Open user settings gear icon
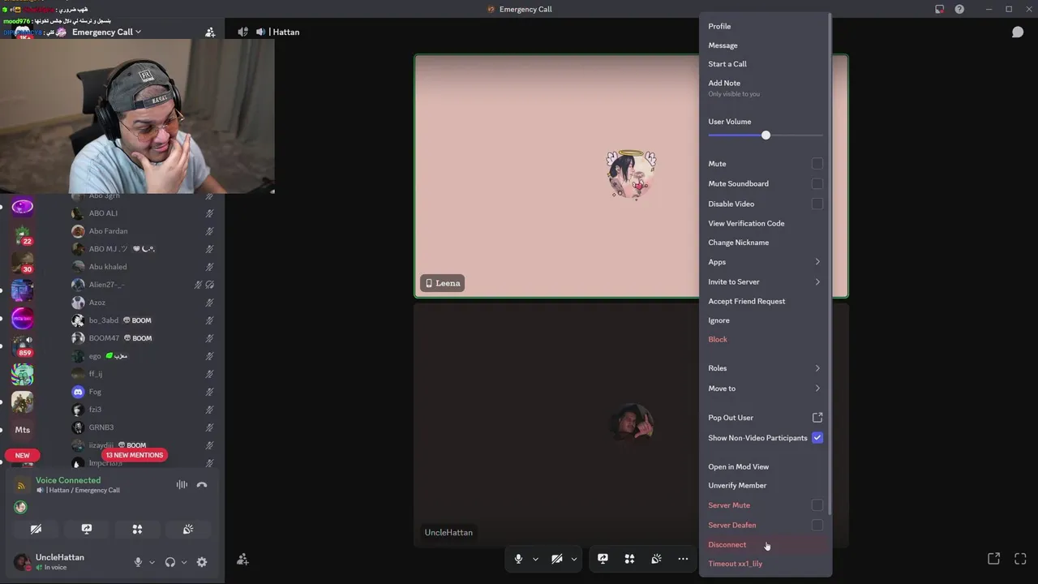Image resolution: width=1038 pixels, height=584 pixels. pos(202,562)
